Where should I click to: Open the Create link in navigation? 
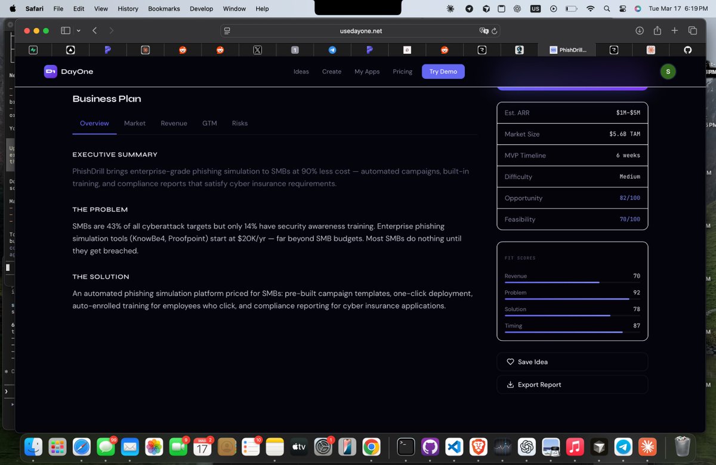332,72
